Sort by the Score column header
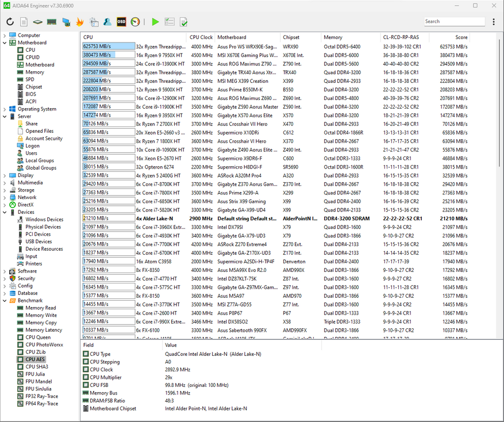The image size is (504, 422). click(x=461, y=37)
